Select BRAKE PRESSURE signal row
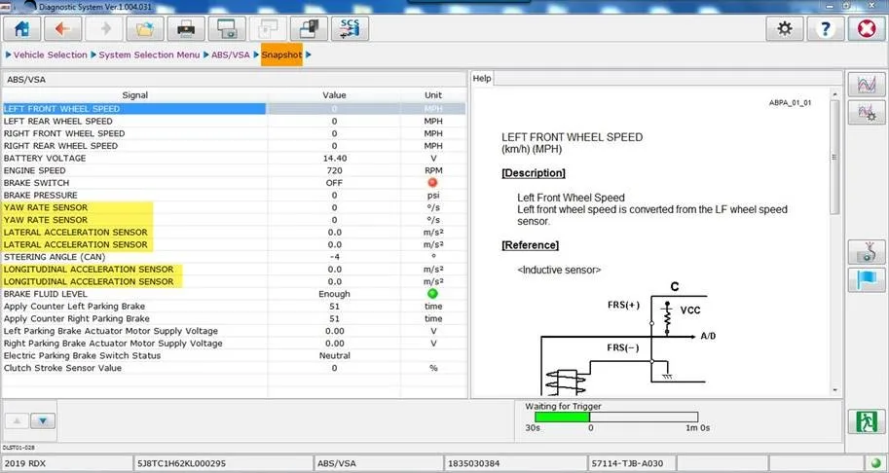 point(234,195)
